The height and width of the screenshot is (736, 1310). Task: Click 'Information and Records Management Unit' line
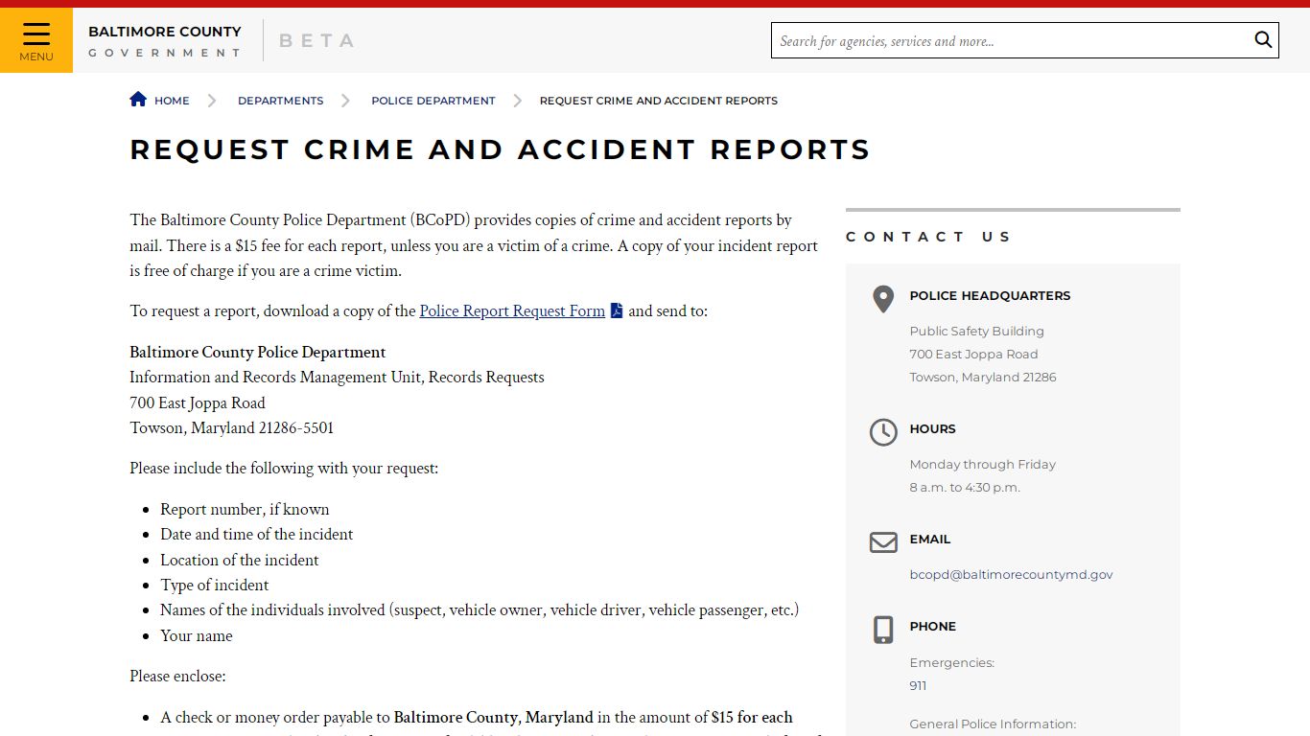pyautogui.click(x=337, y=377)
